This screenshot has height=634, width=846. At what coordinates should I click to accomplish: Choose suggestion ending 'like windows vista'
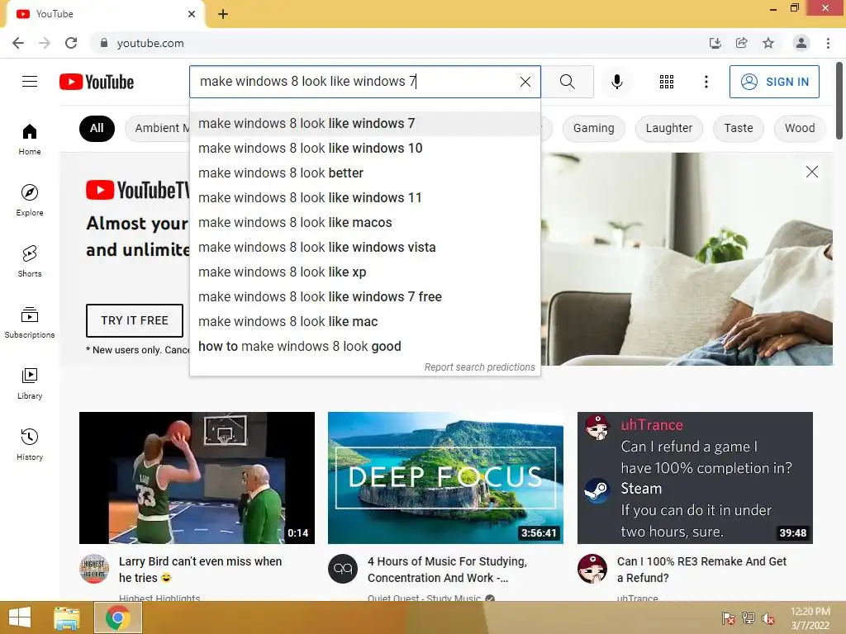tap(364, 248)
